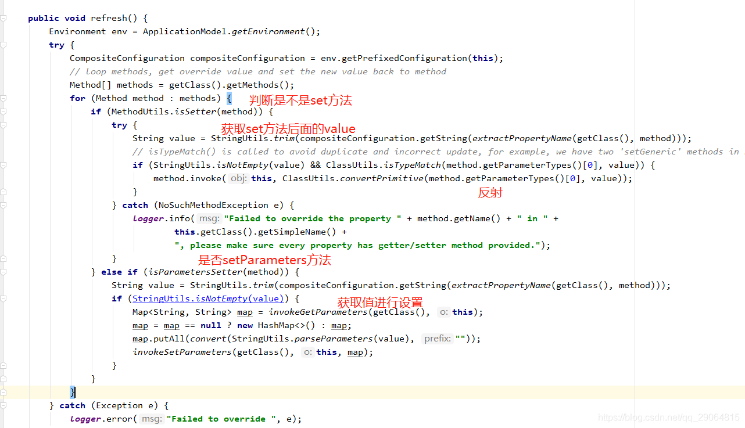Click 'invokeGetParameters' call
The width and height of the screenshot is (745, 428).
pos(318,312)
